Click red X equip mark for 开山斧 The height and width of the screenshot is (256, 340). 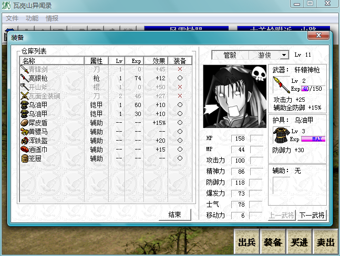point(180,87)
